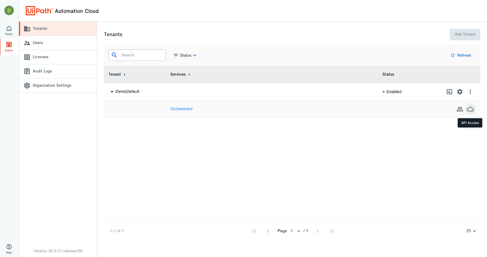Open DemoDefault tenant settings gear
The width and height of the screenshot is (487, 257).
coord(460,92)
